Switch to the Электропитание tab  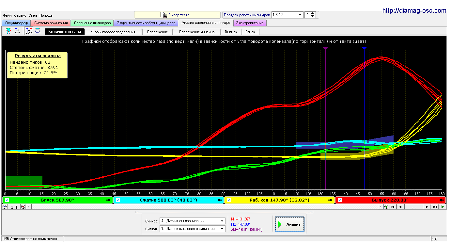pos(250,23)
